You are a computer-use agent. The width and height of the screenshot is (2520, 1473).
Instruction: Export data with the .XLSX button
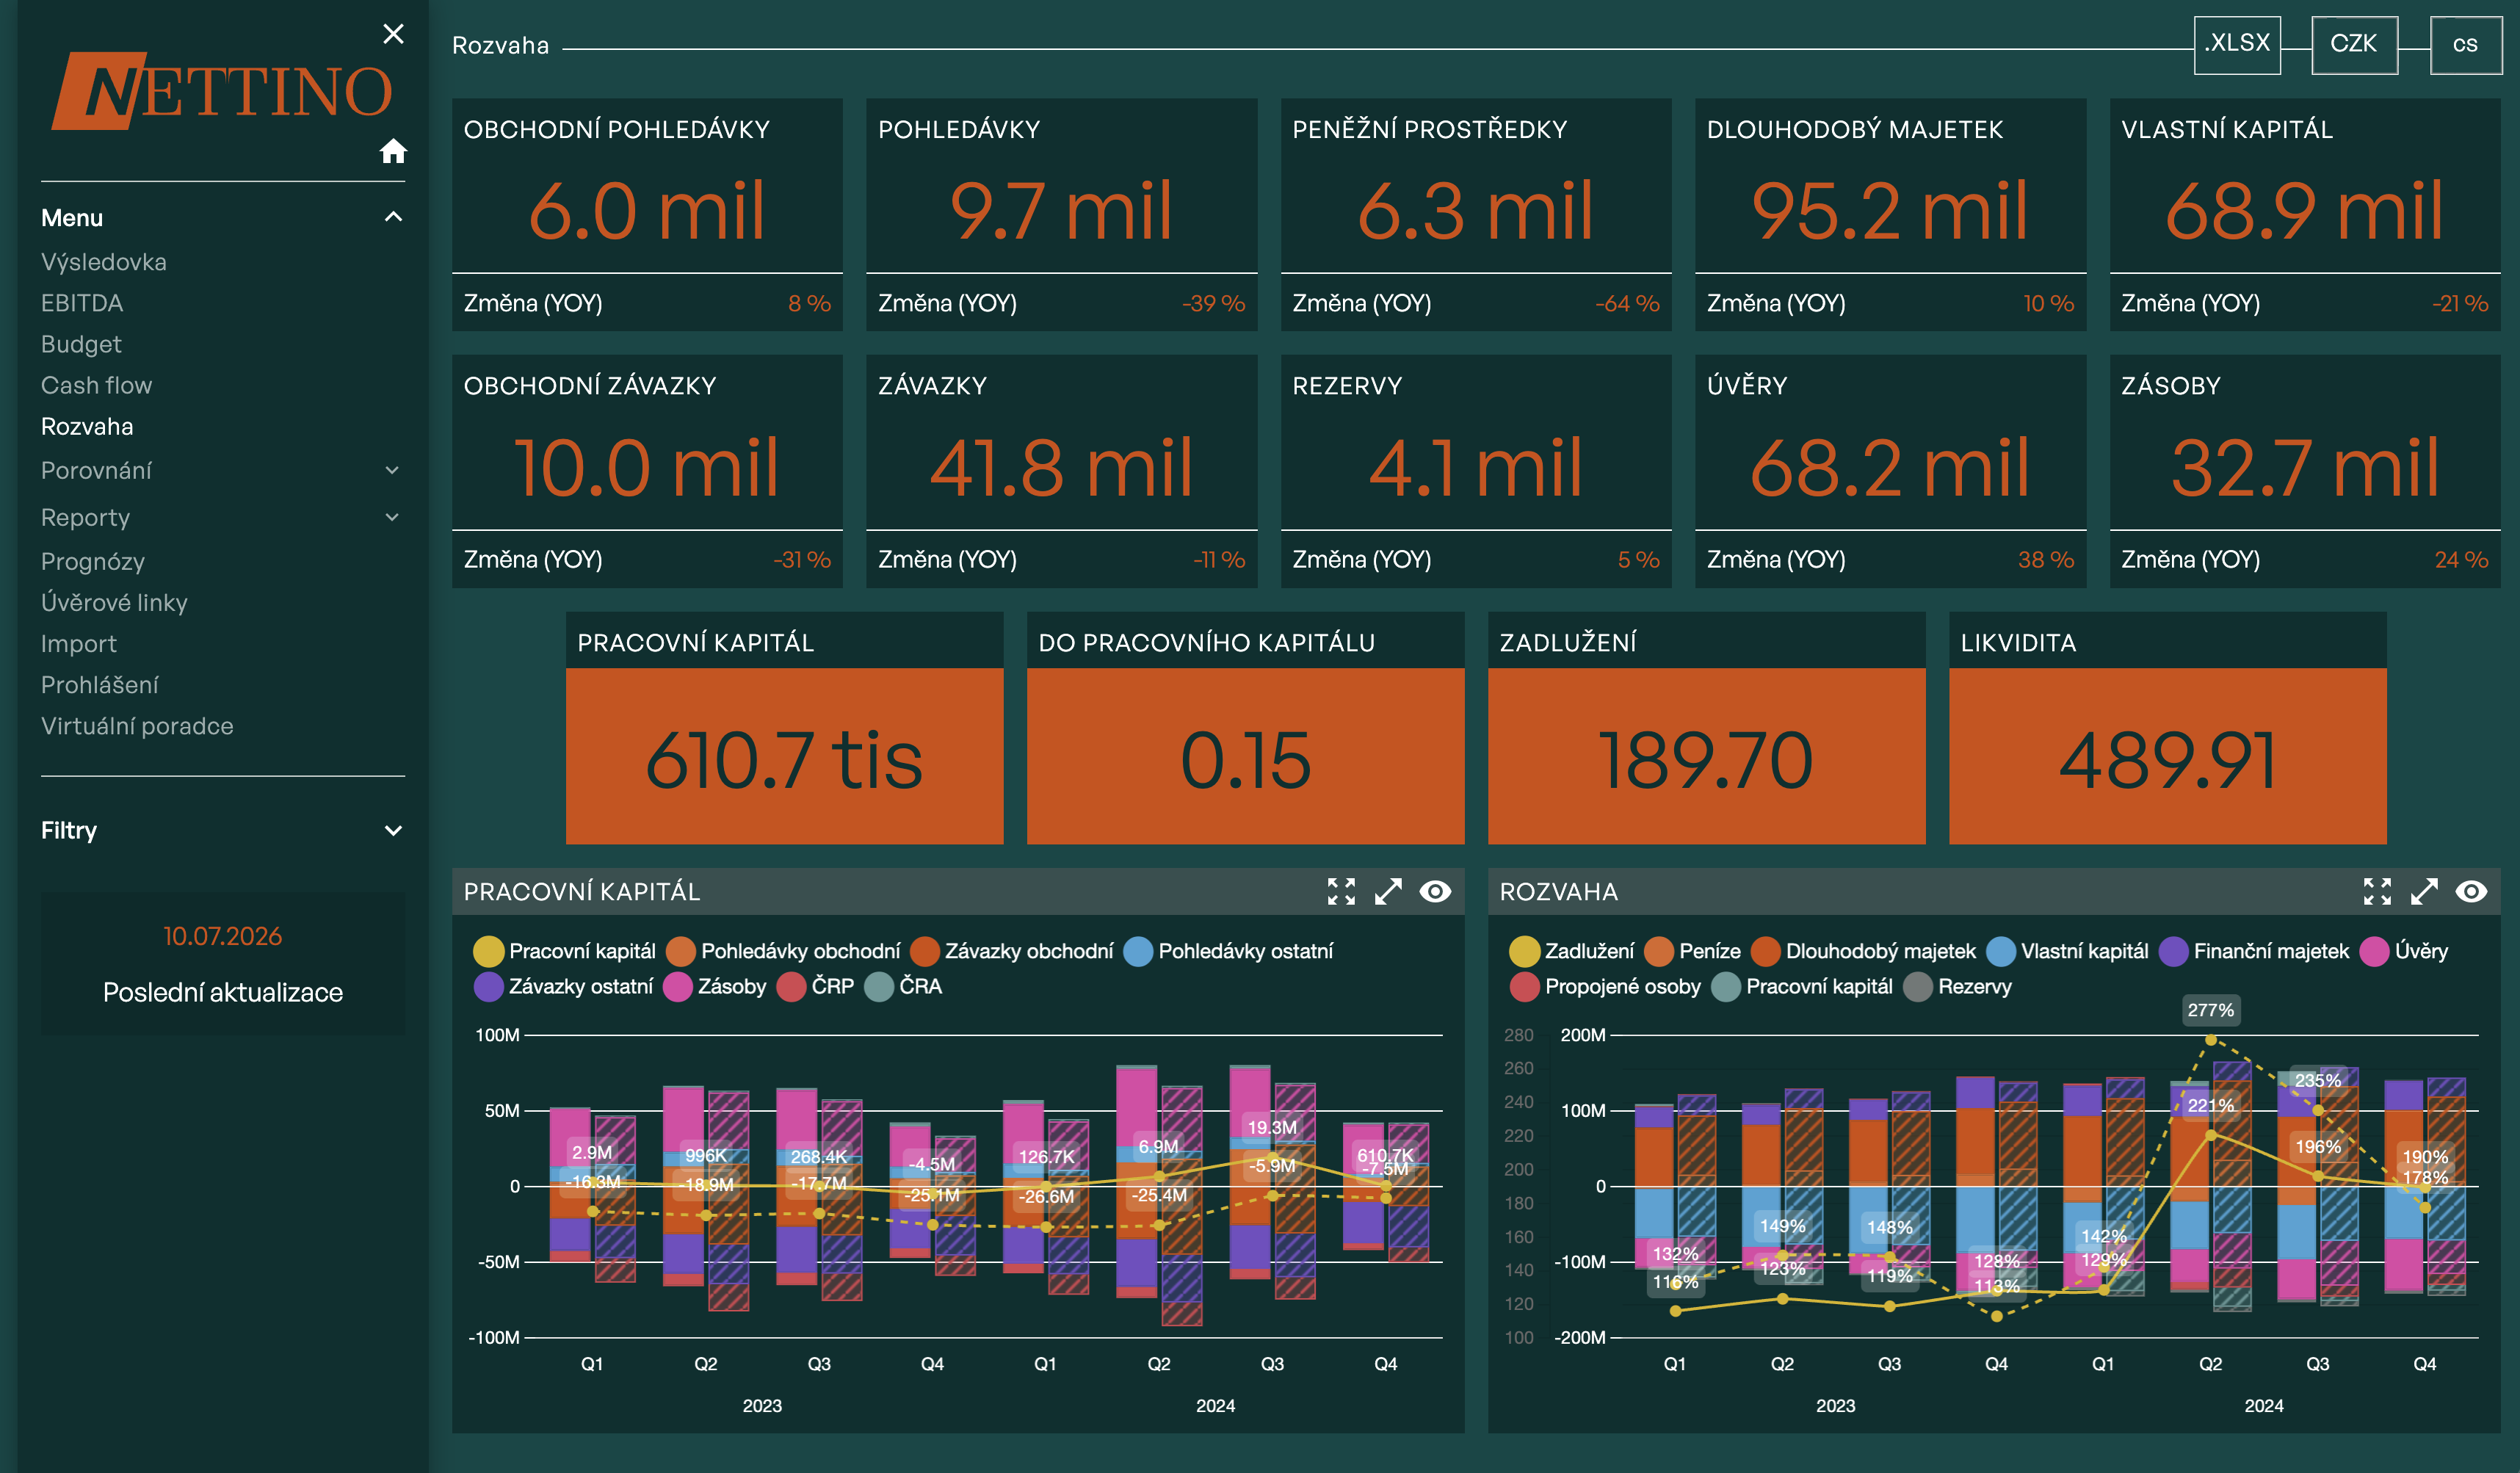pos(2237,44)
